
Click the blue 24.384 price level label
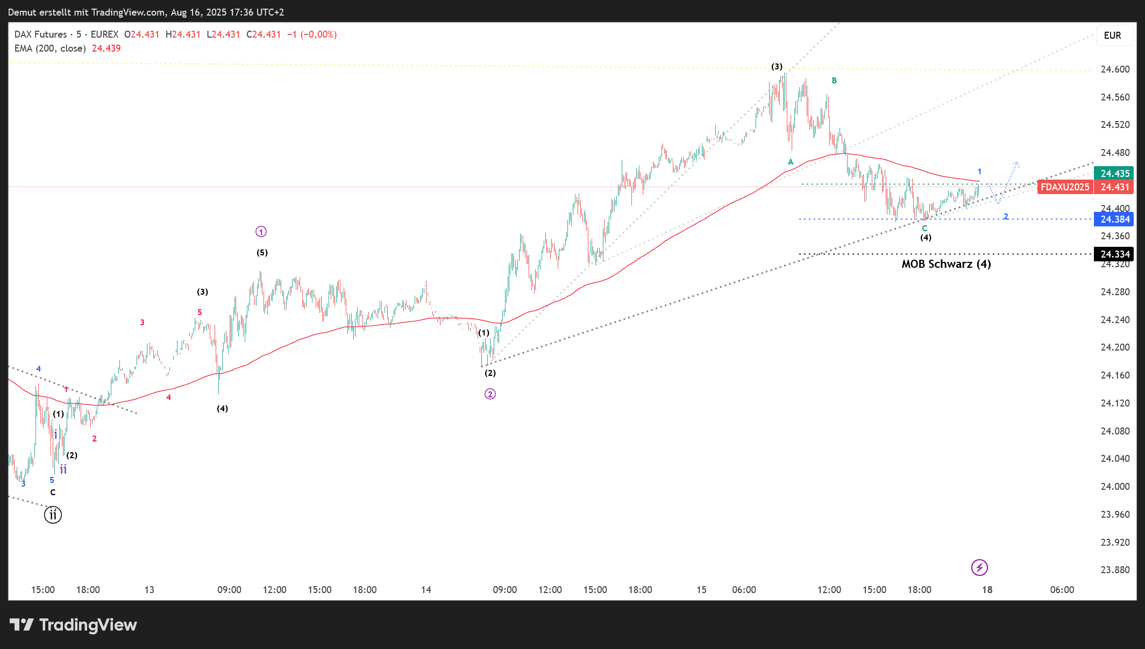1114,219
